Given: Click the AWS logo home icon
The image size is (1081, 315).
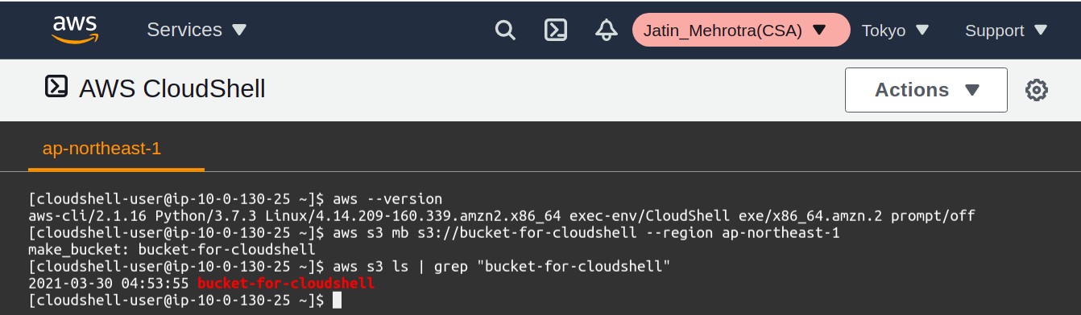Looking at the screenshot, I should [x=75, y=29].
